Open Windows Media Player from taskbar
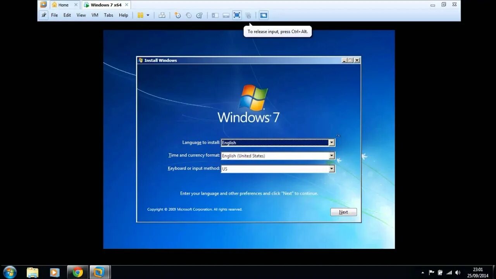 [x=55, y=272]
